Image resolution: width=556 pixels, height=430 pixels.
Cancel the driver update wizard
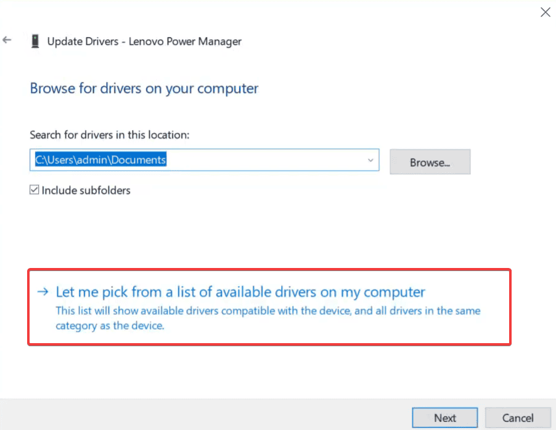coord(517,418)
